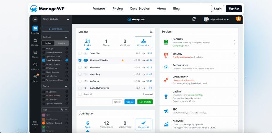
Task: Expand the Backups service row chevron
Action: 235,42
